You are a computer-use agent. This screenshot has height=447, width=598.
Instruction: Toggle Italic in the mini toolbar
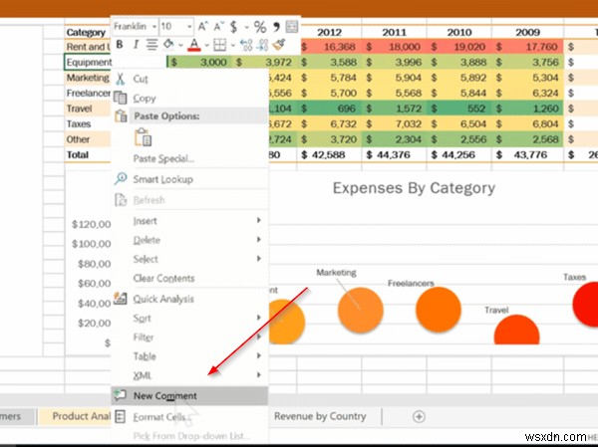coord(135,44)
